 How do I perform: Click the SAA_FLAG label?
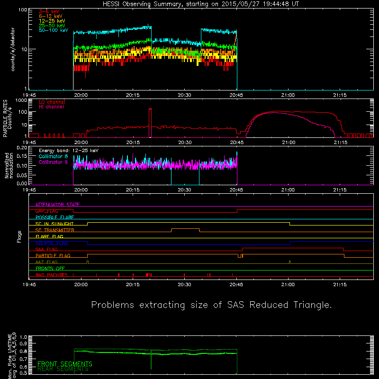click(46, 250)
